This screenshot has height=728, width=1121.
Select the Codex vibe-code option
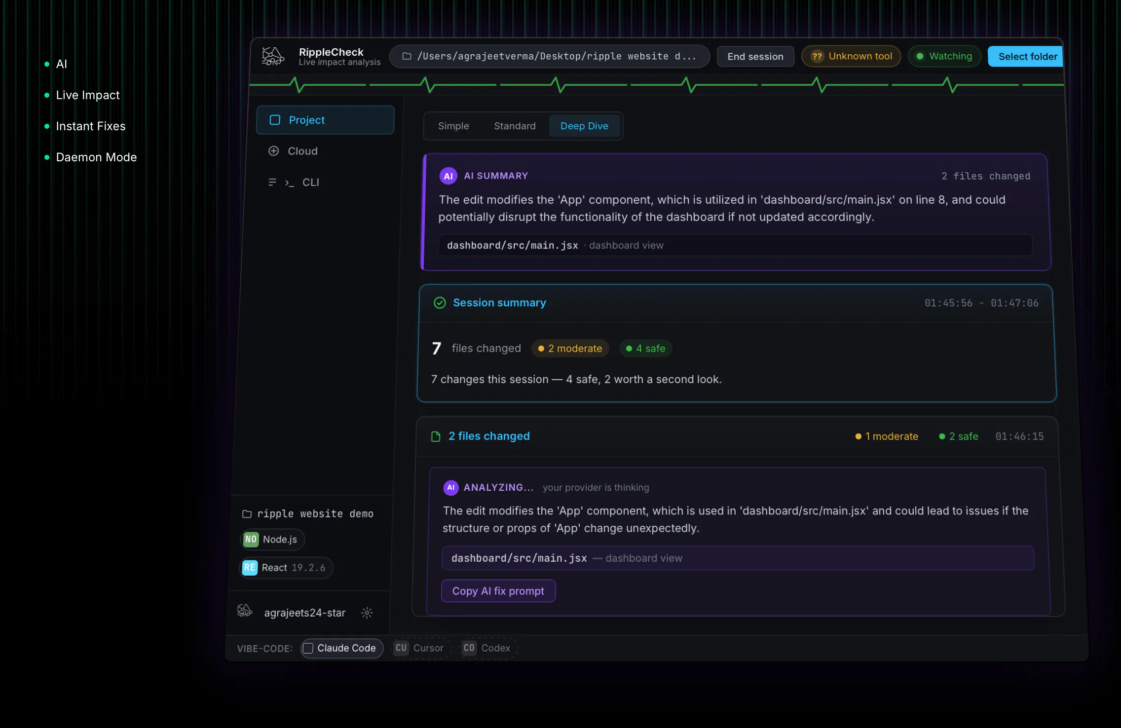pos(488,648)
